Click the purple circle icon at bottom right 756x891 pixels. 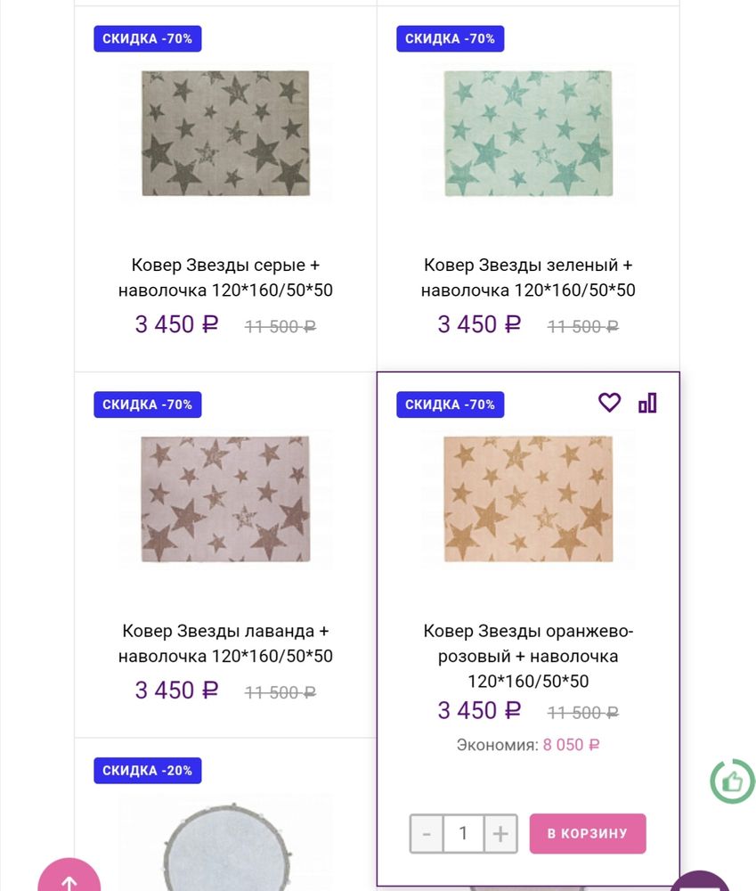point(703,882)
